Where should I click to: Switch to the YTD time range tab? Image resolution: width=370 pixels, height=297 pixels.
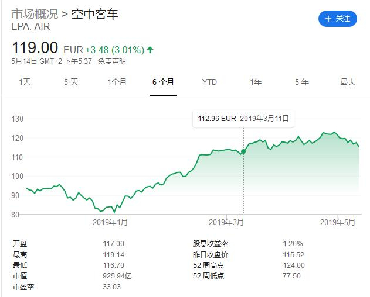point(209,82)
